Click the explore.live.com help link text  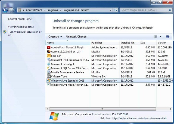tap(139, 118)
